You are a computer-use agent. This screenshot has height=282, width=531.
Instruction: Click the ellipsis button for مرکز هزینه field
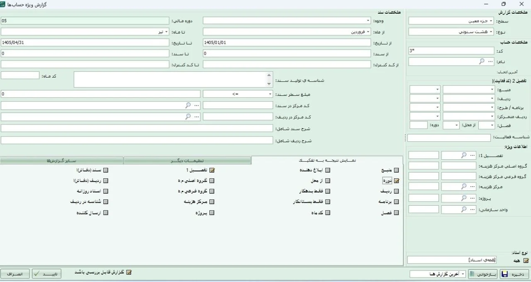(473, 187)
